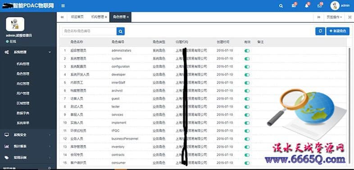Expand the 常用示例 menu
Viewport: 354px width, 170px height.
pos(28,157)
